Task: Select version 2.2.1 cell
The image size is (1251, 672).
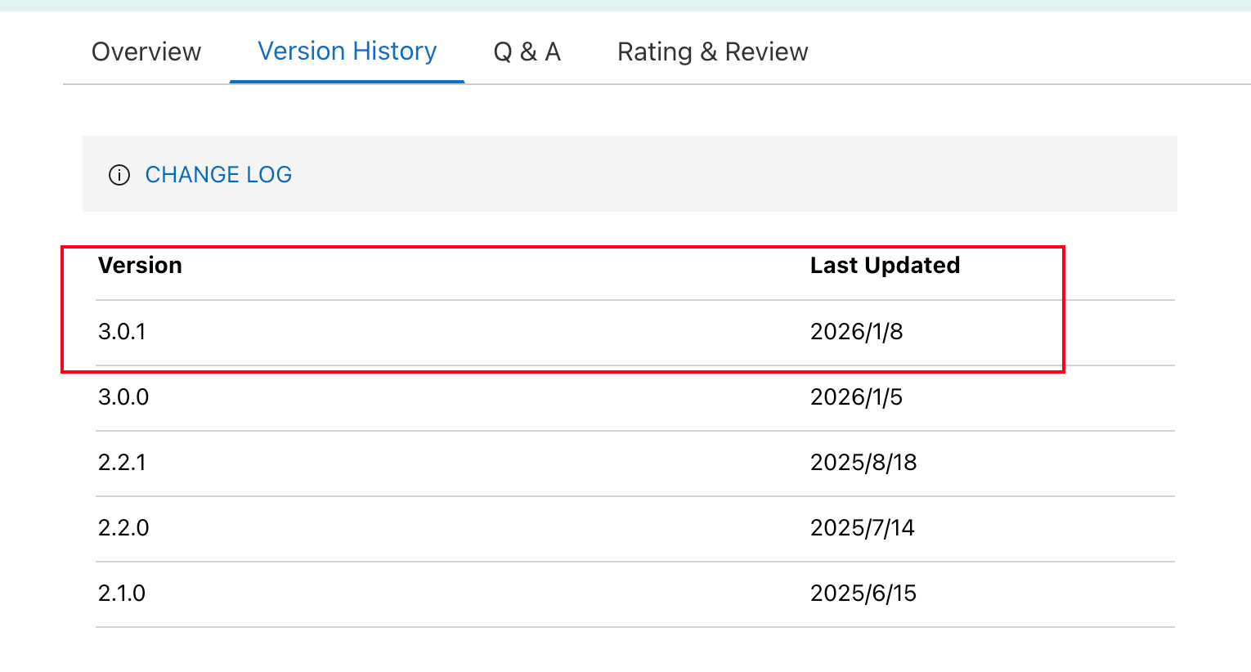Action: pyautogui.click(x=122, y=462)
